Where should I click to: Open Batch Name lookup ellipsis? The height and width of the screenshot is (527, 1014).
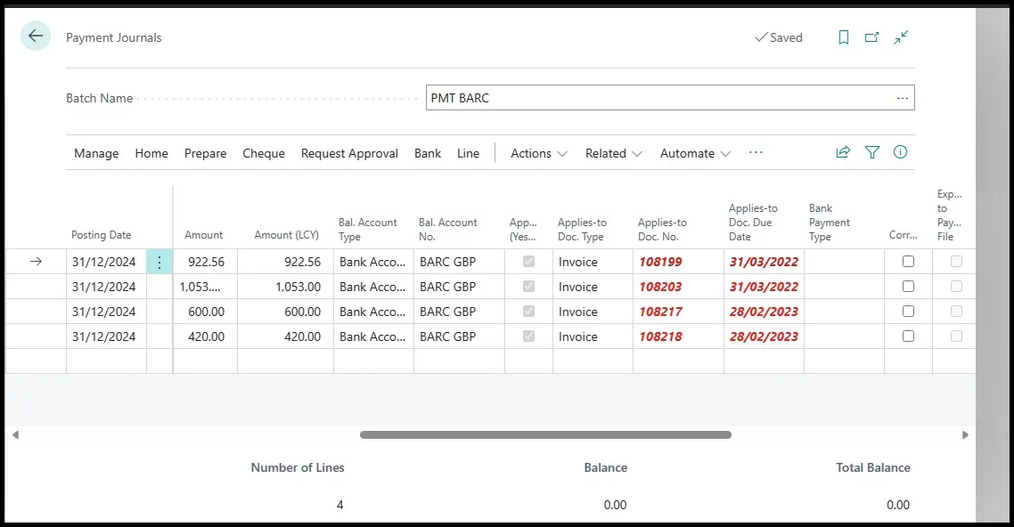[x=902, y=98]
